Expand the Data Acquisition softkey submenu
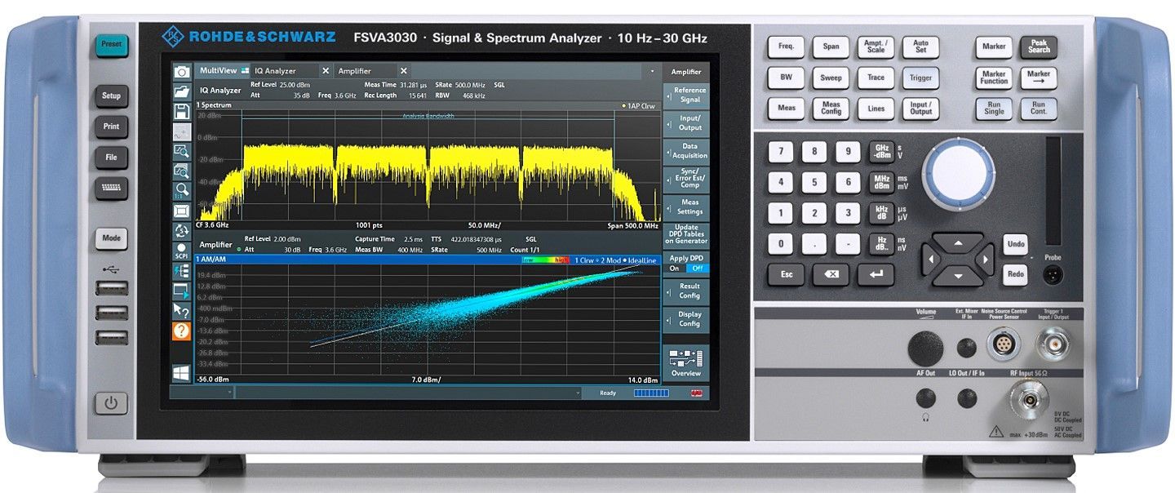 pyautogui.click(x=685, y=151)
